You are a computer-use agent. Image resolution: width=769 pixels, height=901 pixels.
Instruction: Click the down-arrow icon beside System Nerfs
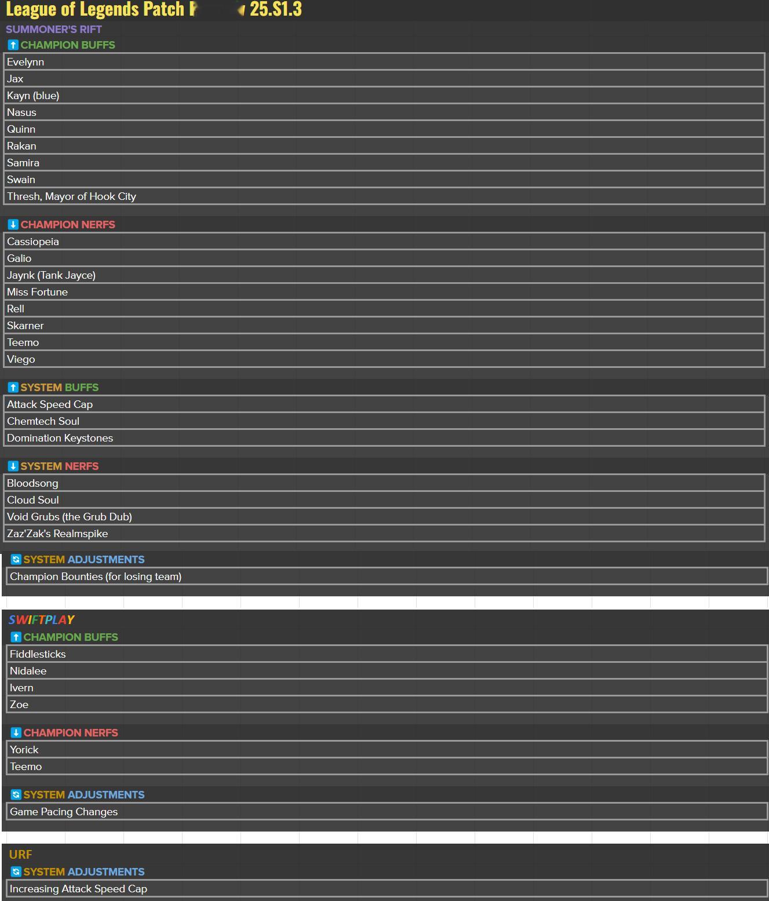(x=13, y=466)
